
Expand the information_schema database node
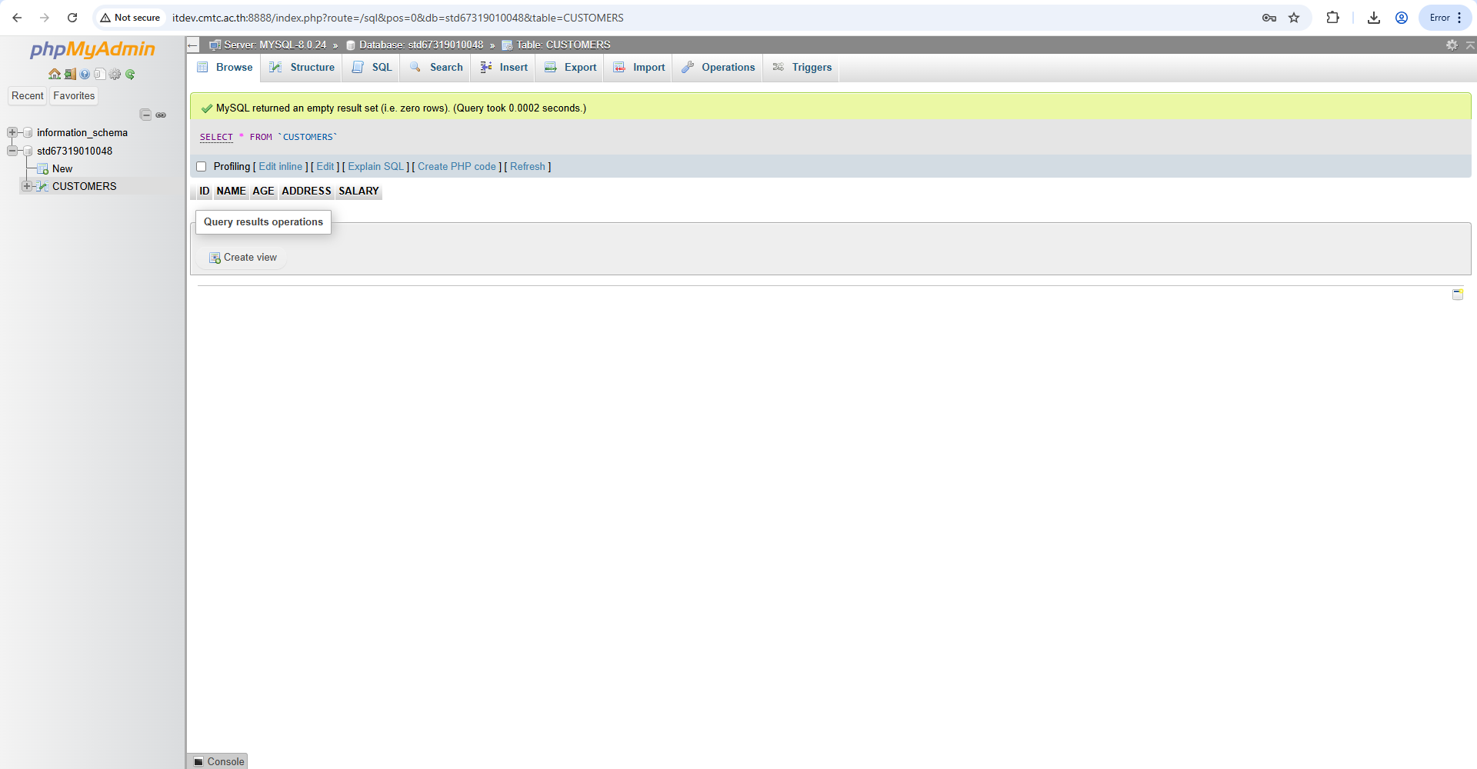tap(12, 132)
